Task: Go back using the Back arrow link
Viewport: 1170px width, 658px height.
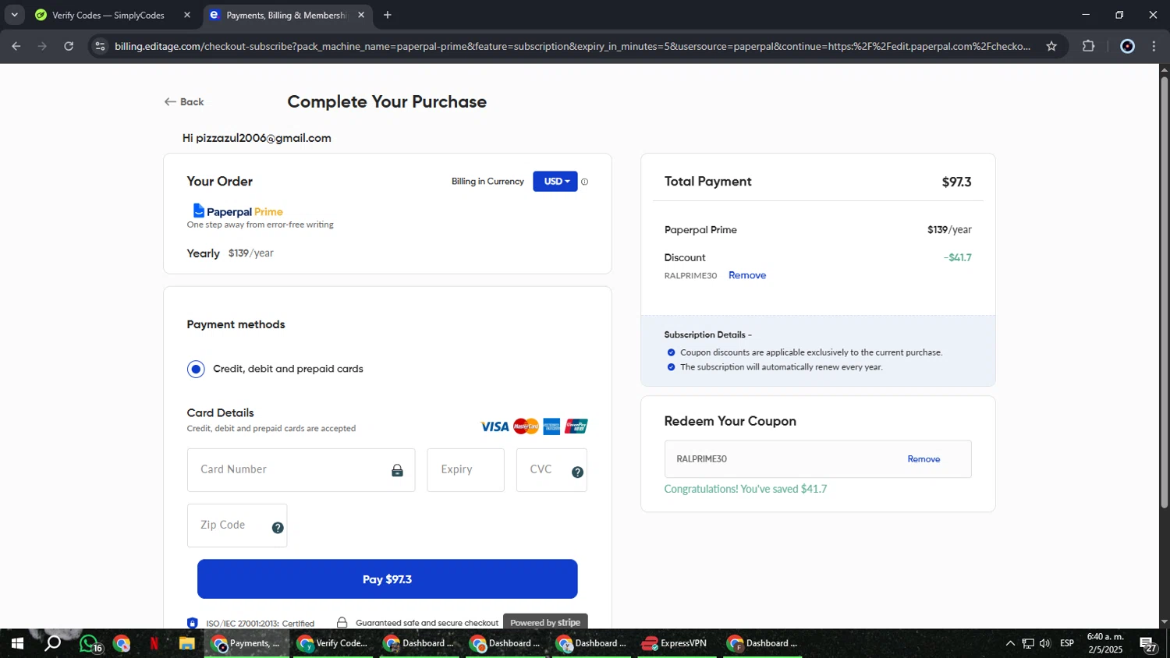Action: click(x=184, y=102)
